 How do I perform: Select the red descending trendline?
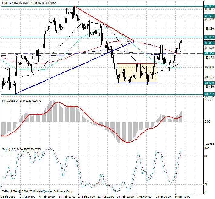pyautogui.click(x=104, y=24)
